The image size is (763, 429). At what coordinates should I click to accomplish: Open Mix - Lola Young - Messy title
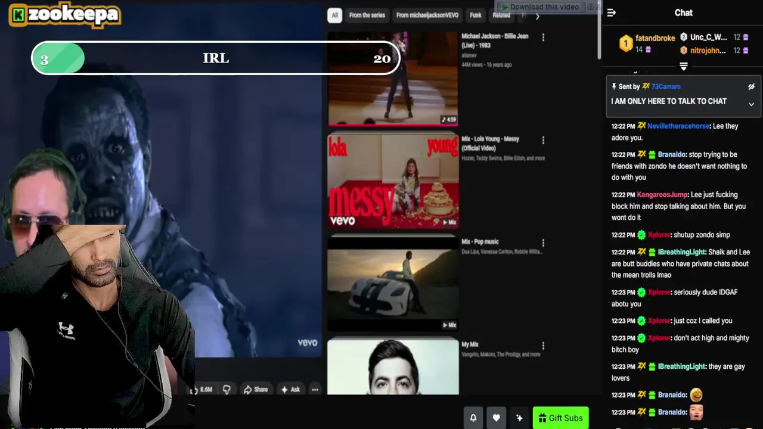coord(490,143)
